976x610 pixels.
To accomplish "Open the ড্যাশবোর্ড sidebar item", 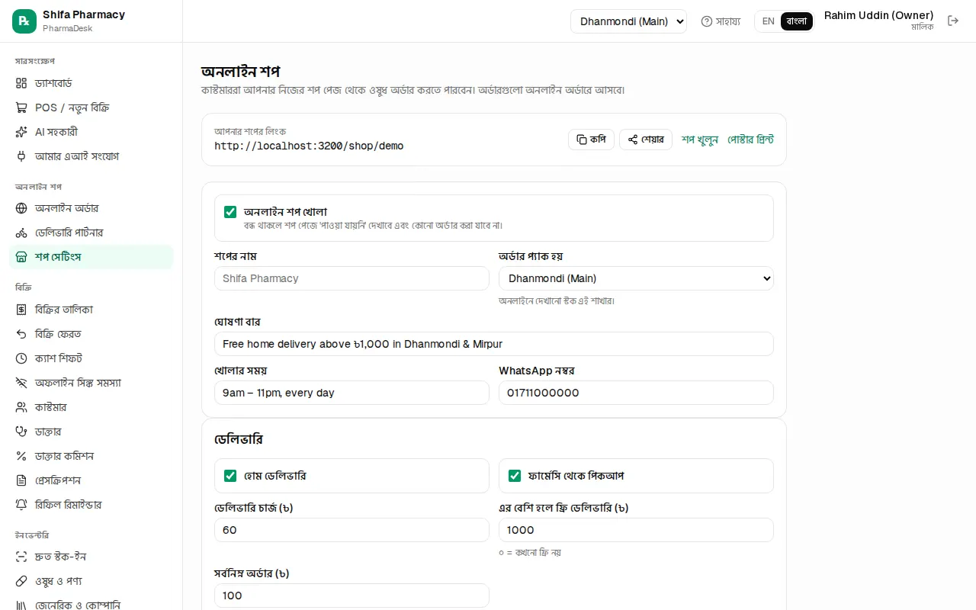I will 91,83.
